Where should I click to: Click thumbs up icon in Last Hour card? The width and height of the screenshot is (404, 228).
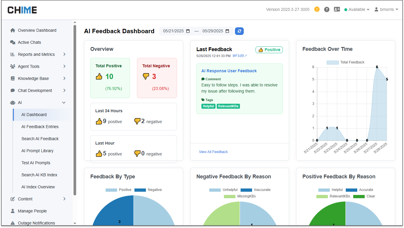[99, 153]
